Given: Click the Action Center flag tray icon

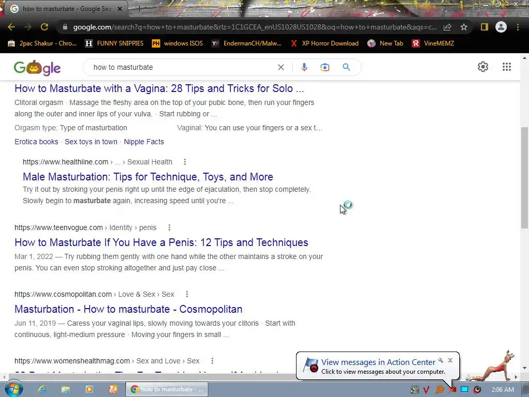Looking at the screenshot, I should point(453,390).
